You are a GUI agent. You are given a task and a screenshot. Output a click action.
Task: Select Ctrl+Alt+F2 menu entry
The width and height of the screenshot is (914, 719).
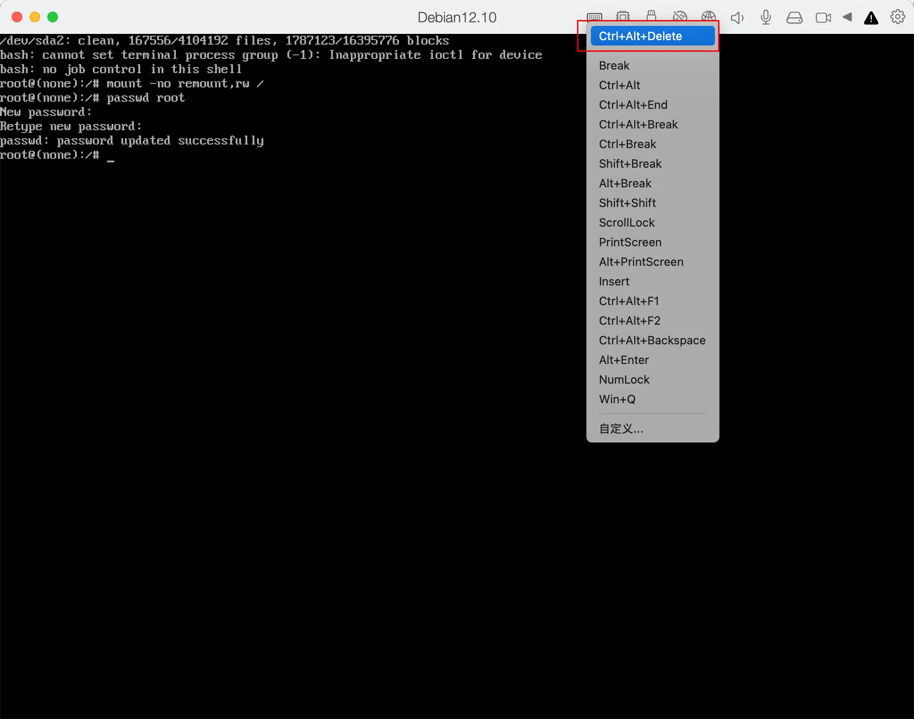pyautogui.click(x=629, y=321)
